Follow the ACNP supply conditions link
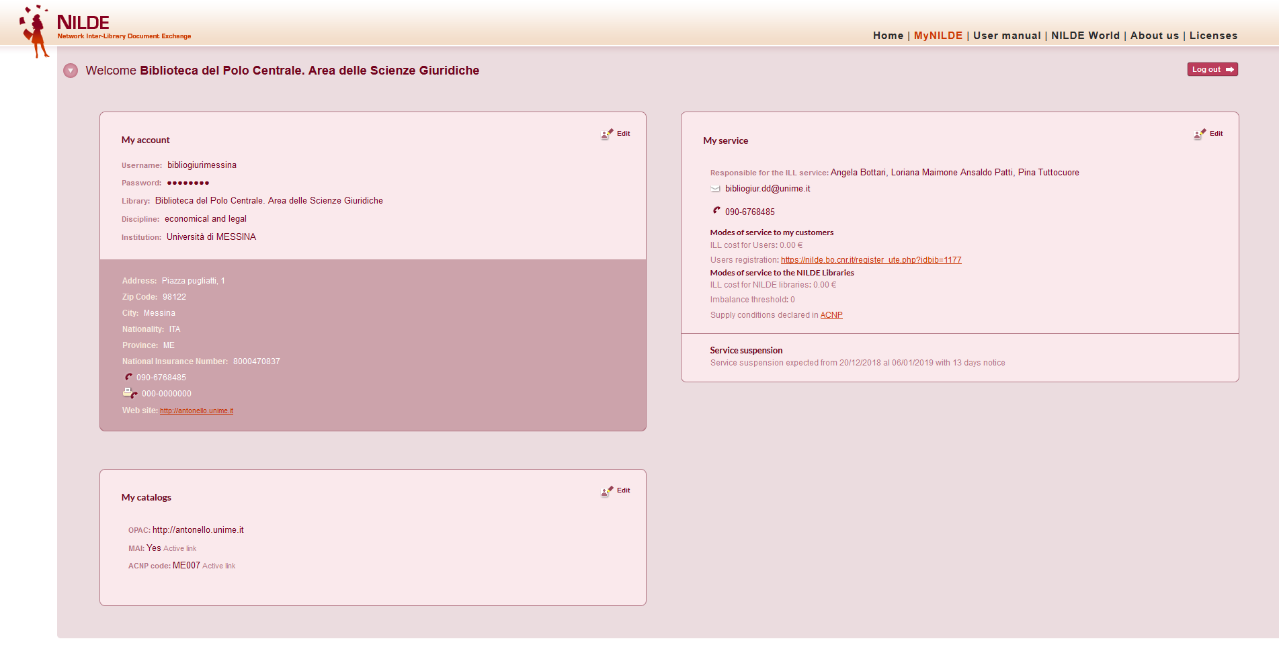This screenshot has height=645, width=1279. pyautogui.click(x=831, y=315)
